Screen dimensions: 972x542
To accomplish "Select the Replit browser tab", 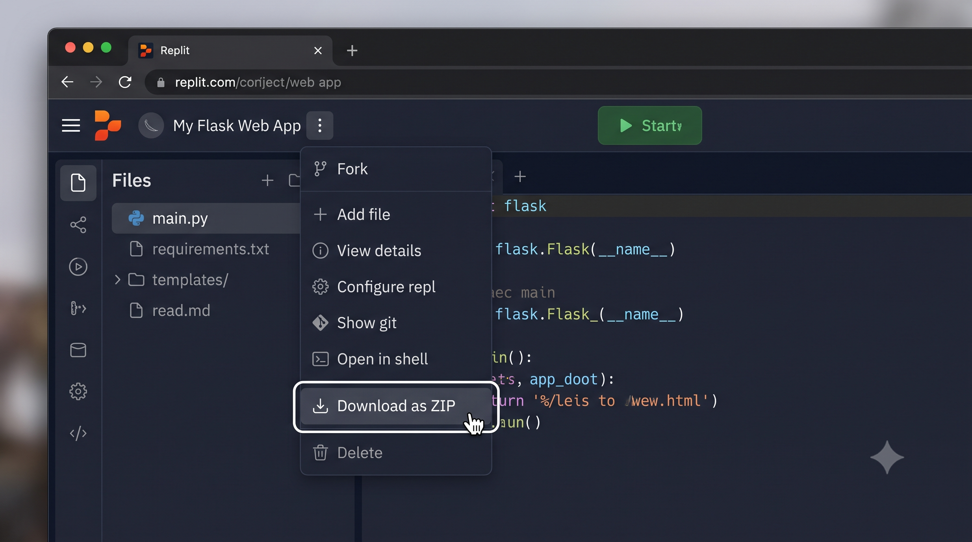I will click(230, 50).
